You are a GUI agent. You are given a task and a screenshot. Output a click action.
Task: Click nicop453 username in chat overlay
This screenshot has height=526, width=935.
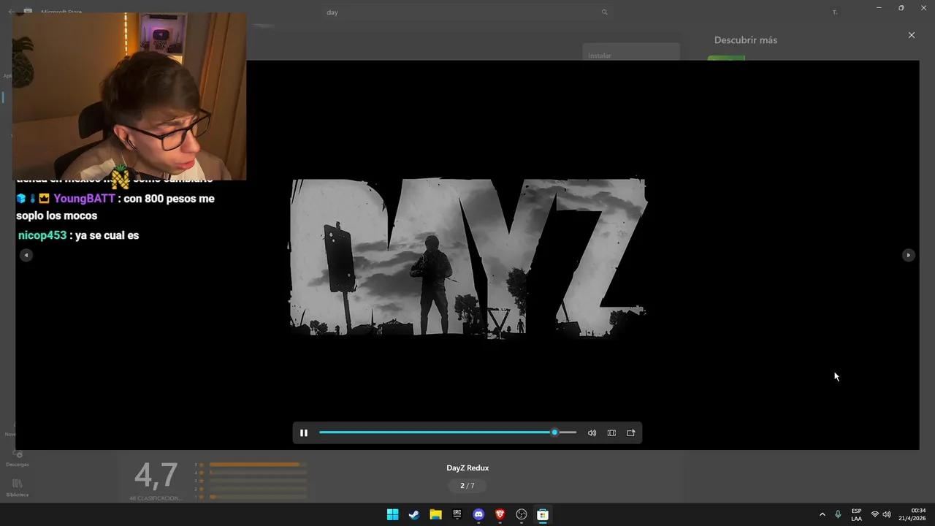tap(42, 235)
